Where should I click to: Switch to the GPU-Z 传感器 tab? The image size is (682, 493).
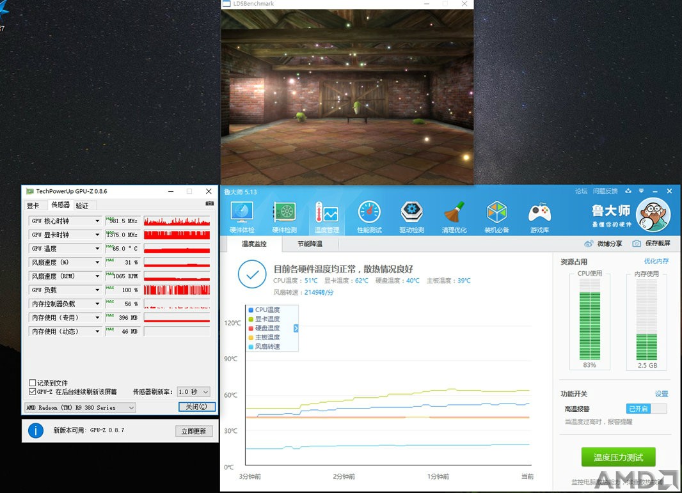[x=60, y=205]
